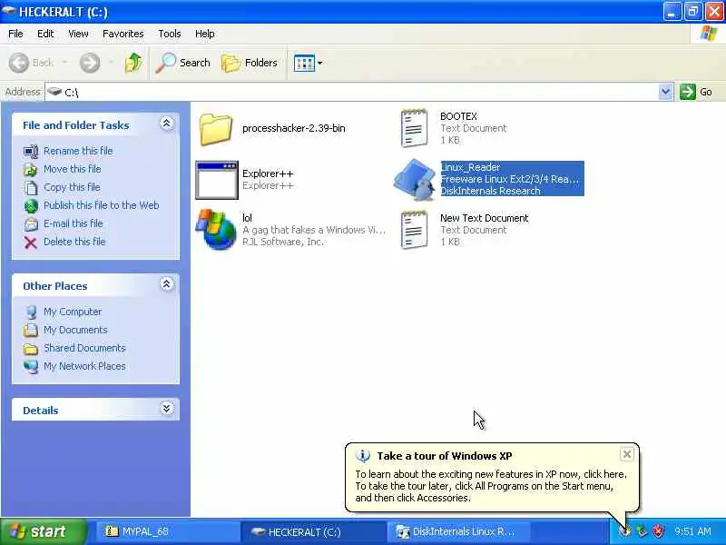Expand the Address bar dropdown
This screenshot has height=545, width=726.
point(665,92)
